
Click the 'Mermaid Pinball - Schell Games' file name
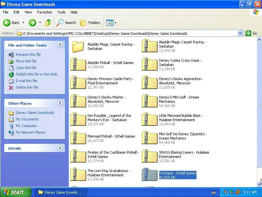click(111, 136)
